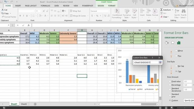Open the DESIGN chart tools tab
The width and height of the screenshot is (194, 109).
click(x=101, y=6)
